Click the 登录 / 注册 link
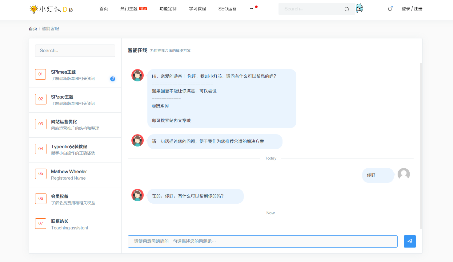This screenshot has width=453, height=262. (412, 9)
